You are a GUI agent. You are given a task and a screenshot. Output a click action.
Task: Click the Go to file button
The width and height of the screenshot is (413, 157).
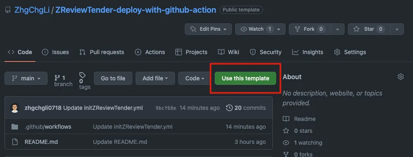click(113, 78)
